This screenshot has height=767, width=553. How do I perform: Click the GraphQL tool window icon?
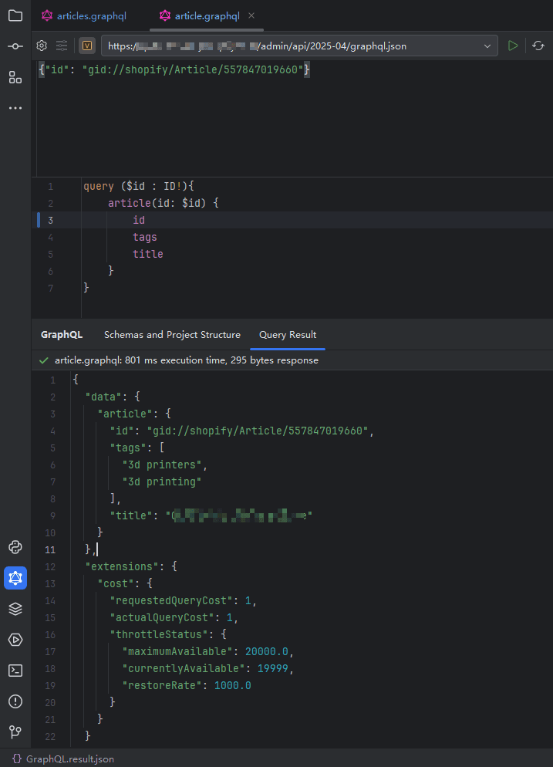tap(15, 578)
